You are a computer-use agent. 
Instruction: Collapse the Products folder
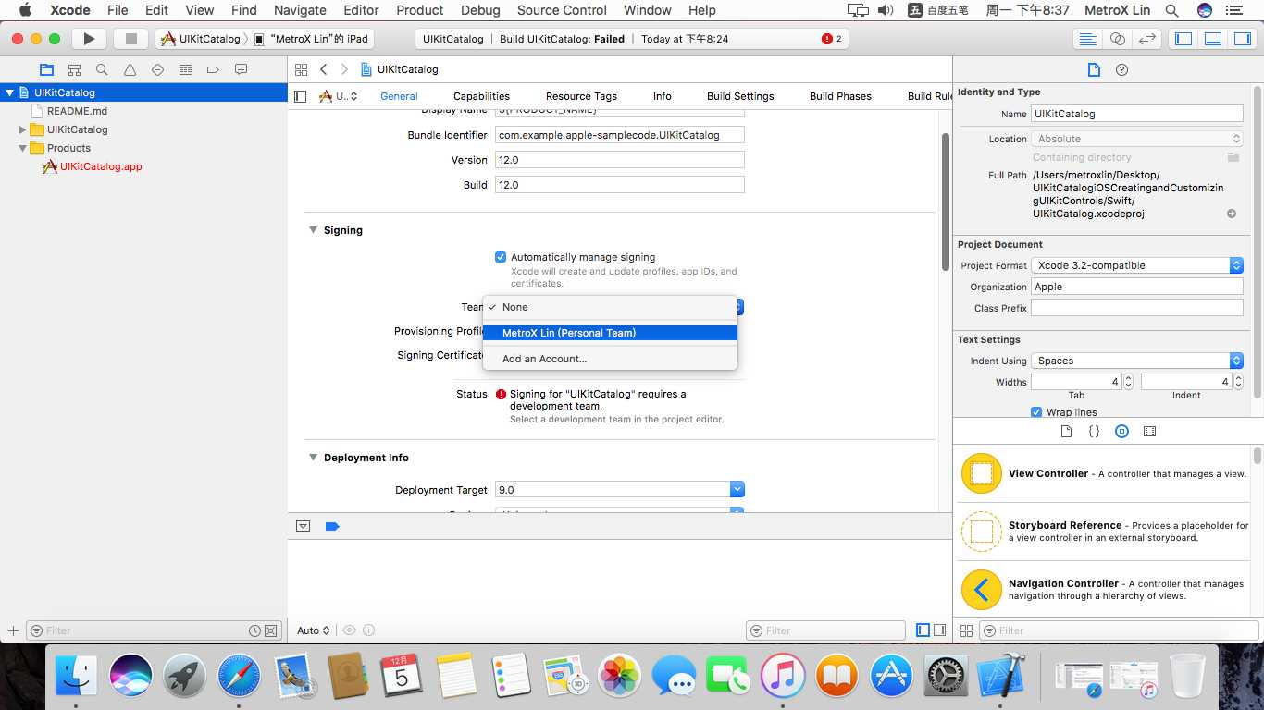23,148
